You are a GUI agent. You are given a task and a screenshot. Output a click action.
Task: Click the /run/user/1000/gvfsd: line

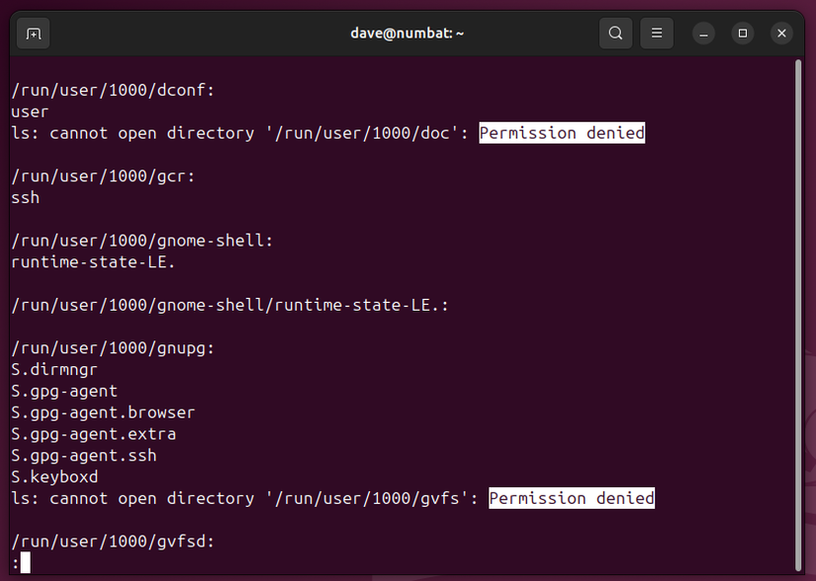coord(113,541)
